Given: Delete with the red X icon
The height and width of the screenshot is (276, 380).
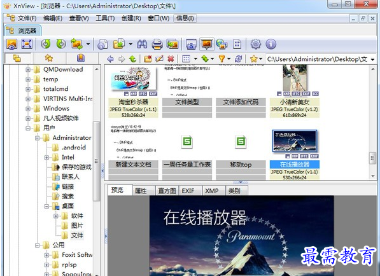Looking at the screenshot, I should (171, 59).
